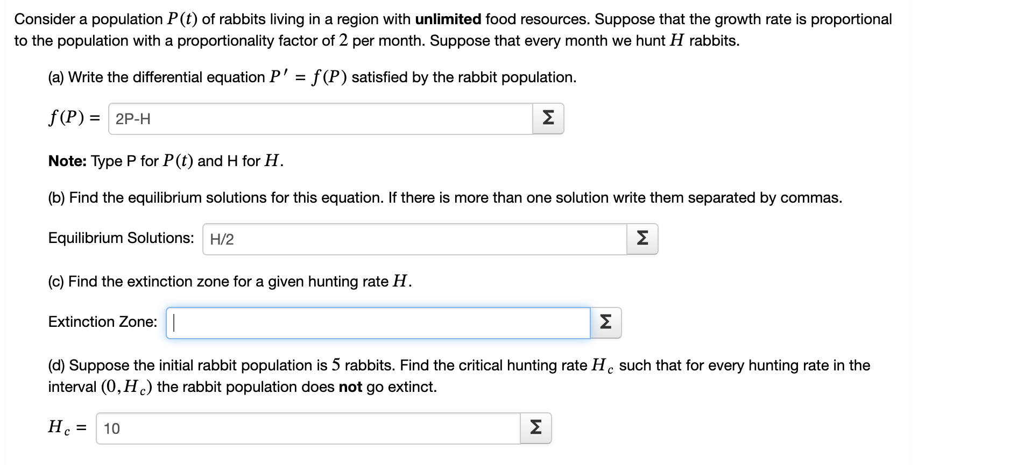The width and height of the screenshot is (1017, 465).
Task: Select the value 10 in the Hc field
Action: point(113,427)
